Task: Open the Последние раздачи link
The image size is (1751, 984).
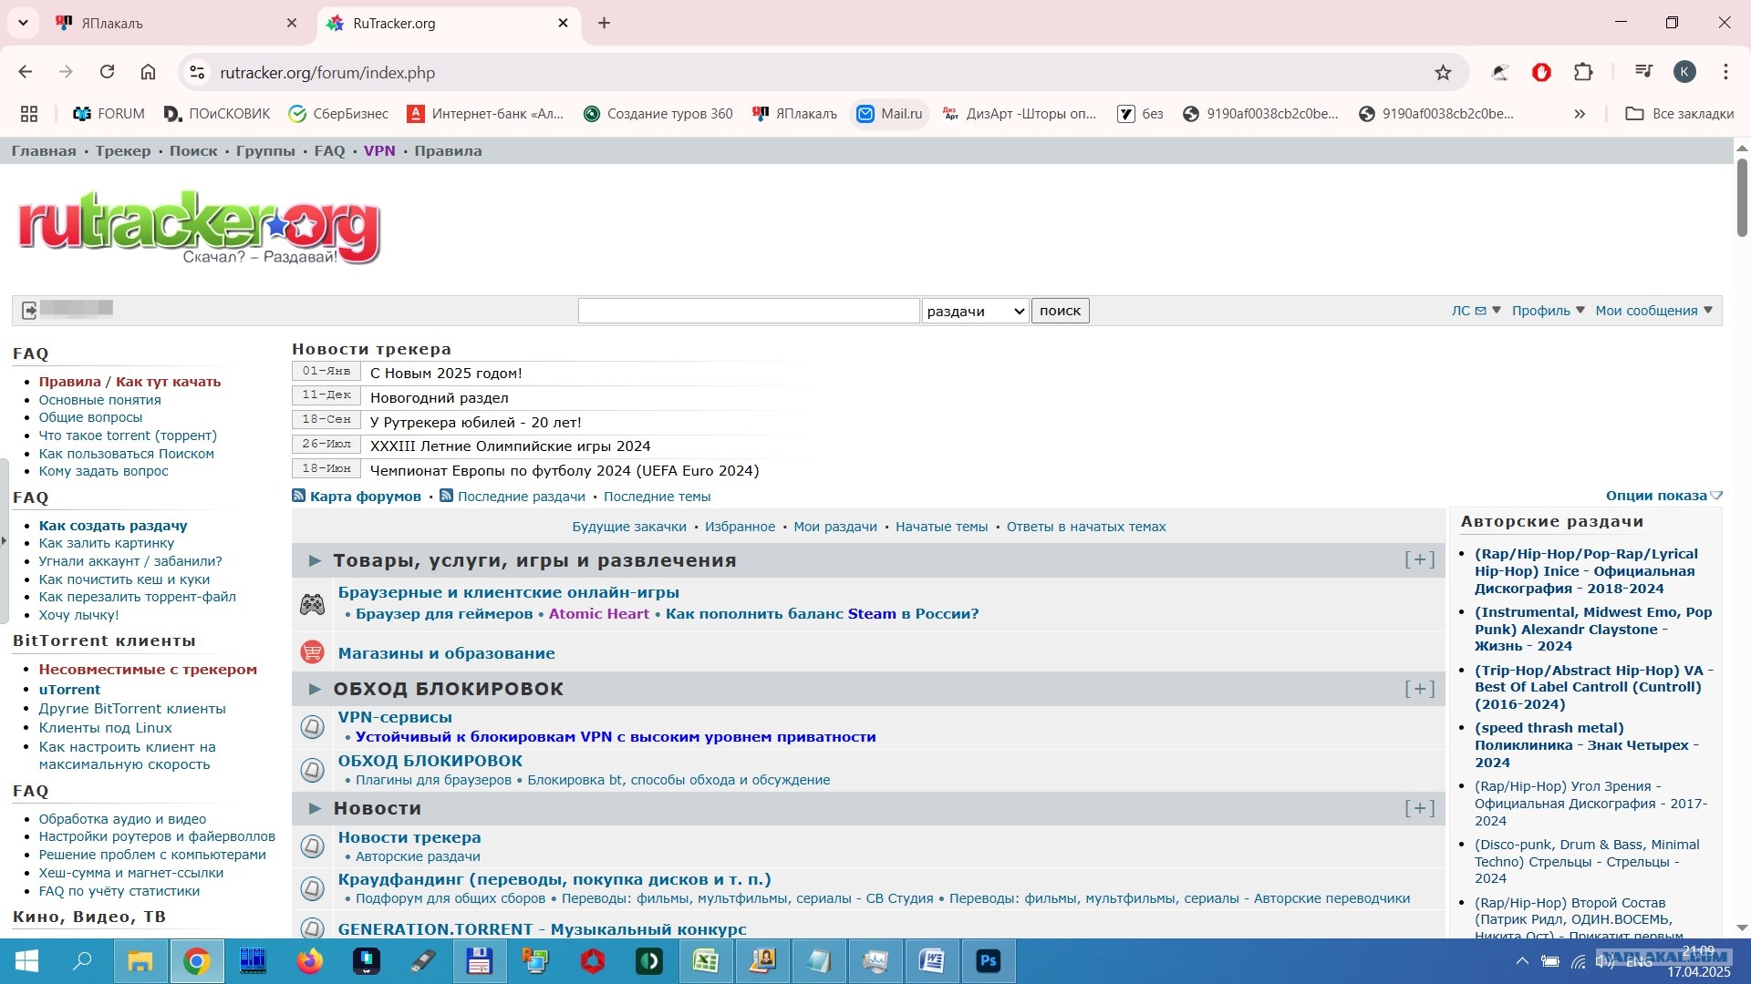Action: pos(522,497)
